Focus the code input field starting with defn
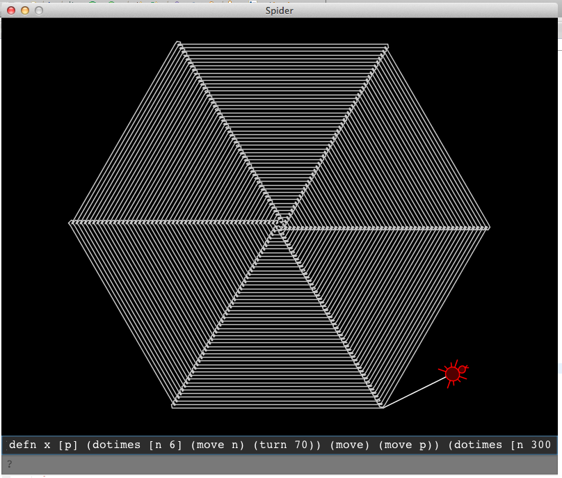Viewport: 562px width, 478px height. [280, 445]
